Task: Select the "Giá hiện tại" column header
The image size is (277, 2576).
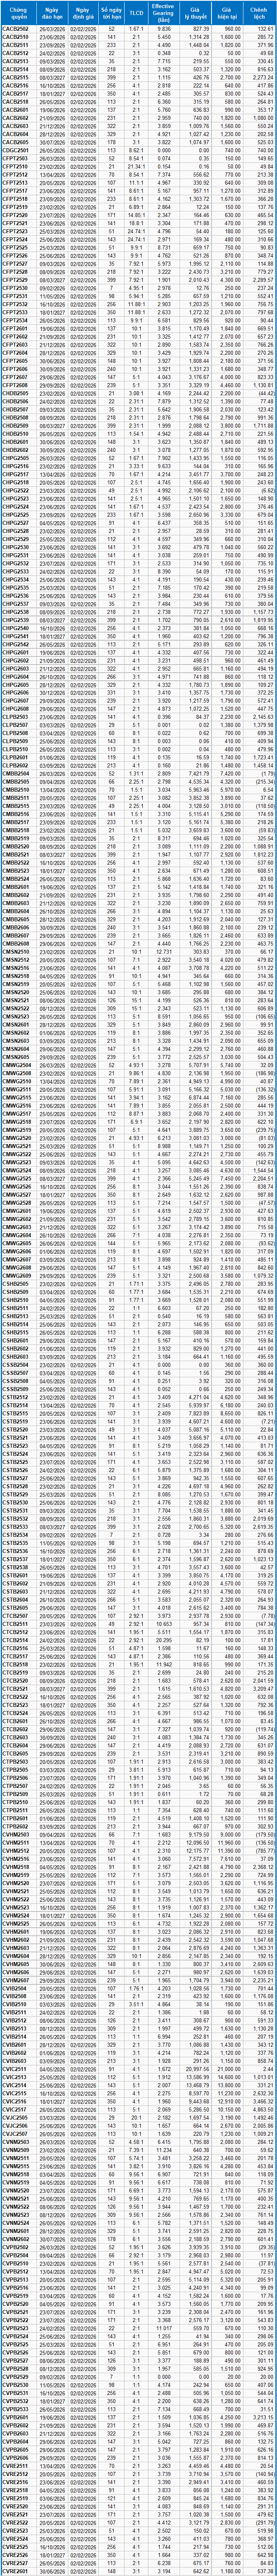Action: [230, 13]
